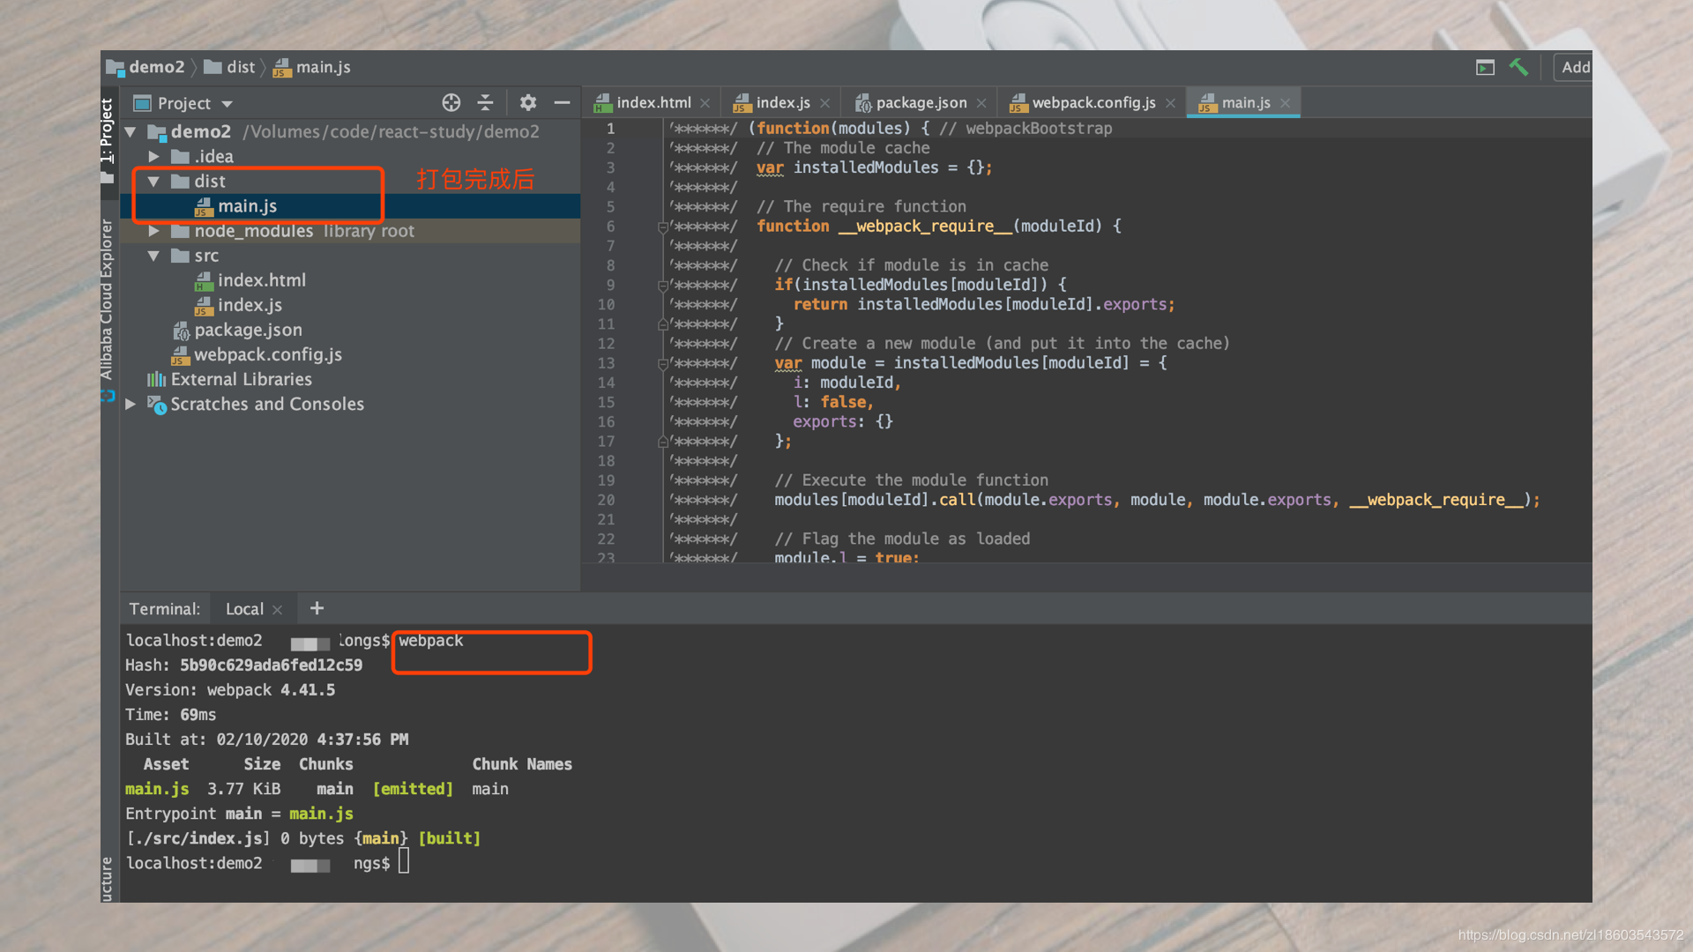Click the dist breadcrumb in navigation bar
Image resolution: width=1693 pixels, height=952 pixels.
point(240,67)
